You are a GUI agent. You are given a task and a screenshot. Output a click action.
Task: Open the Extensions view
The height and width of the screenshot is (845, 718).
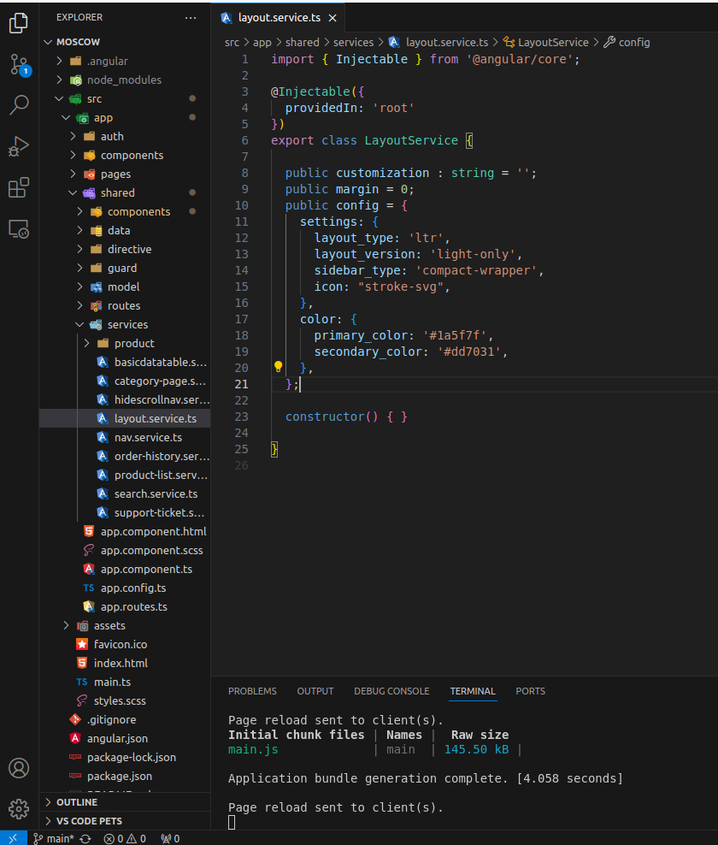coord(19,187)
